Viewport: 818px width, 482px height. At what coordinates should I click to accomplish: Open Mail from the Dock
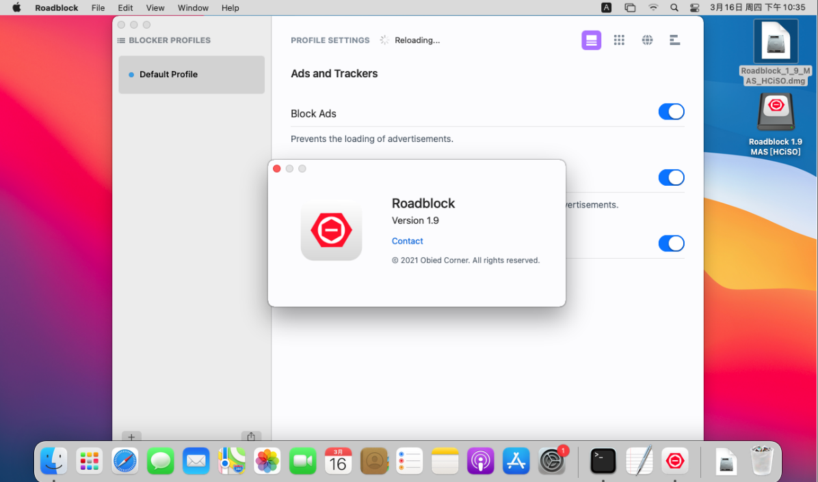tap(196, 461)
